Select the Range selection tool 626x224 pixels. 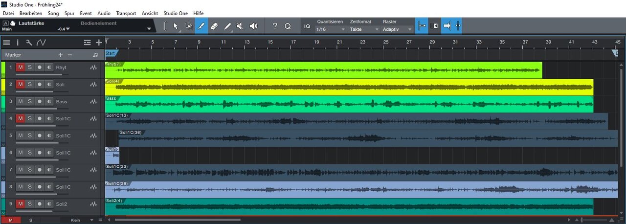tap(189, 26)
